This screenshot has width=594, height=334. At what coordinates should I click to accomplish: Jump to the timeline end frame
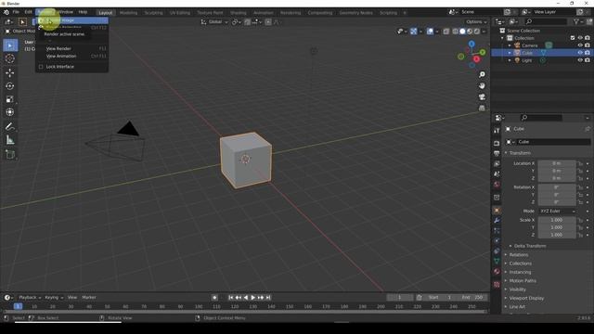268,298
